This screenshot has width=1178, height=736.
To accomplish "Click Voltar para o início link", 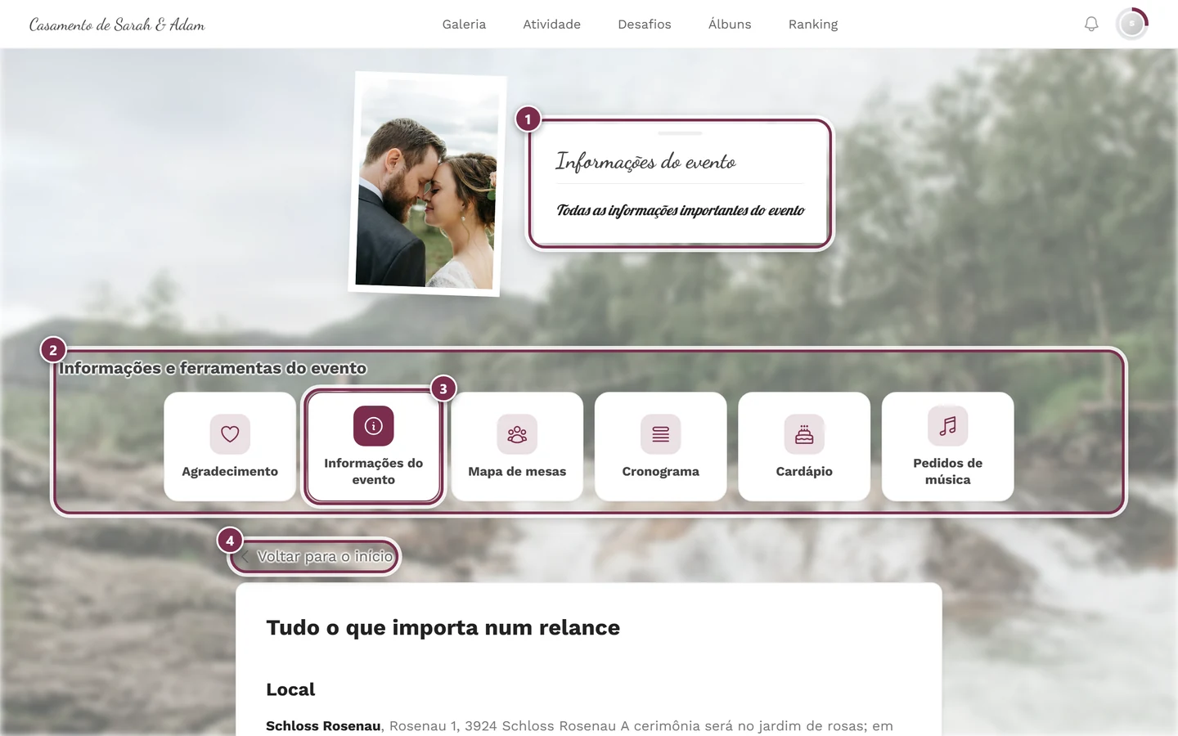I will click(x=325, y=557).
